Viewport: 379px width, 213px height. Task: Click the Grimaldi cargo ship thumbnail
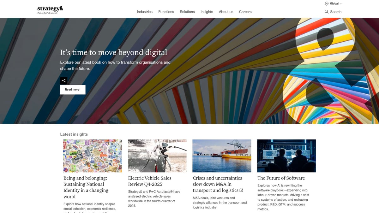[222, 156]
